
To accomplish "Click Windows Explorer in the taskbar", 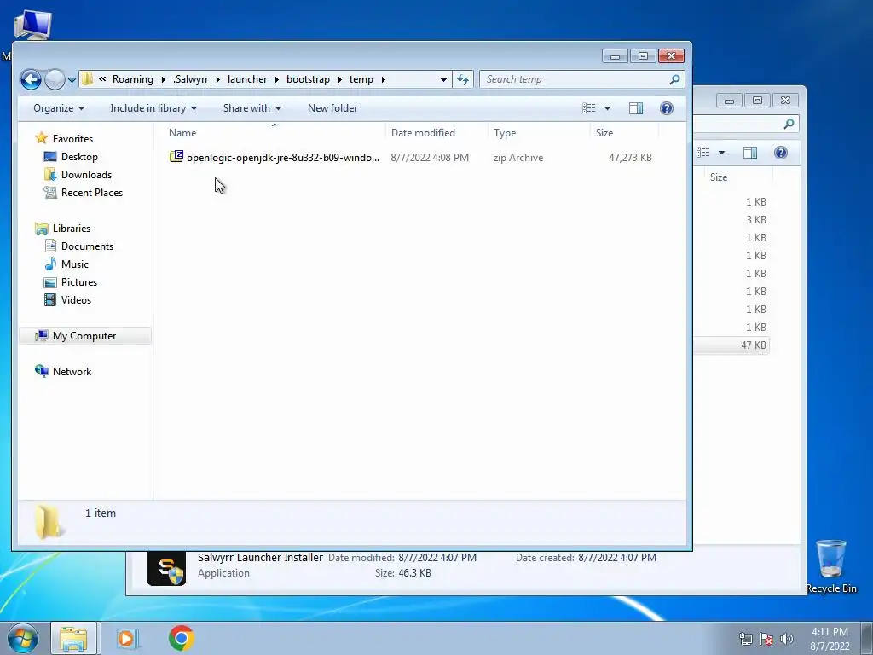I will (x=74, y=638).
